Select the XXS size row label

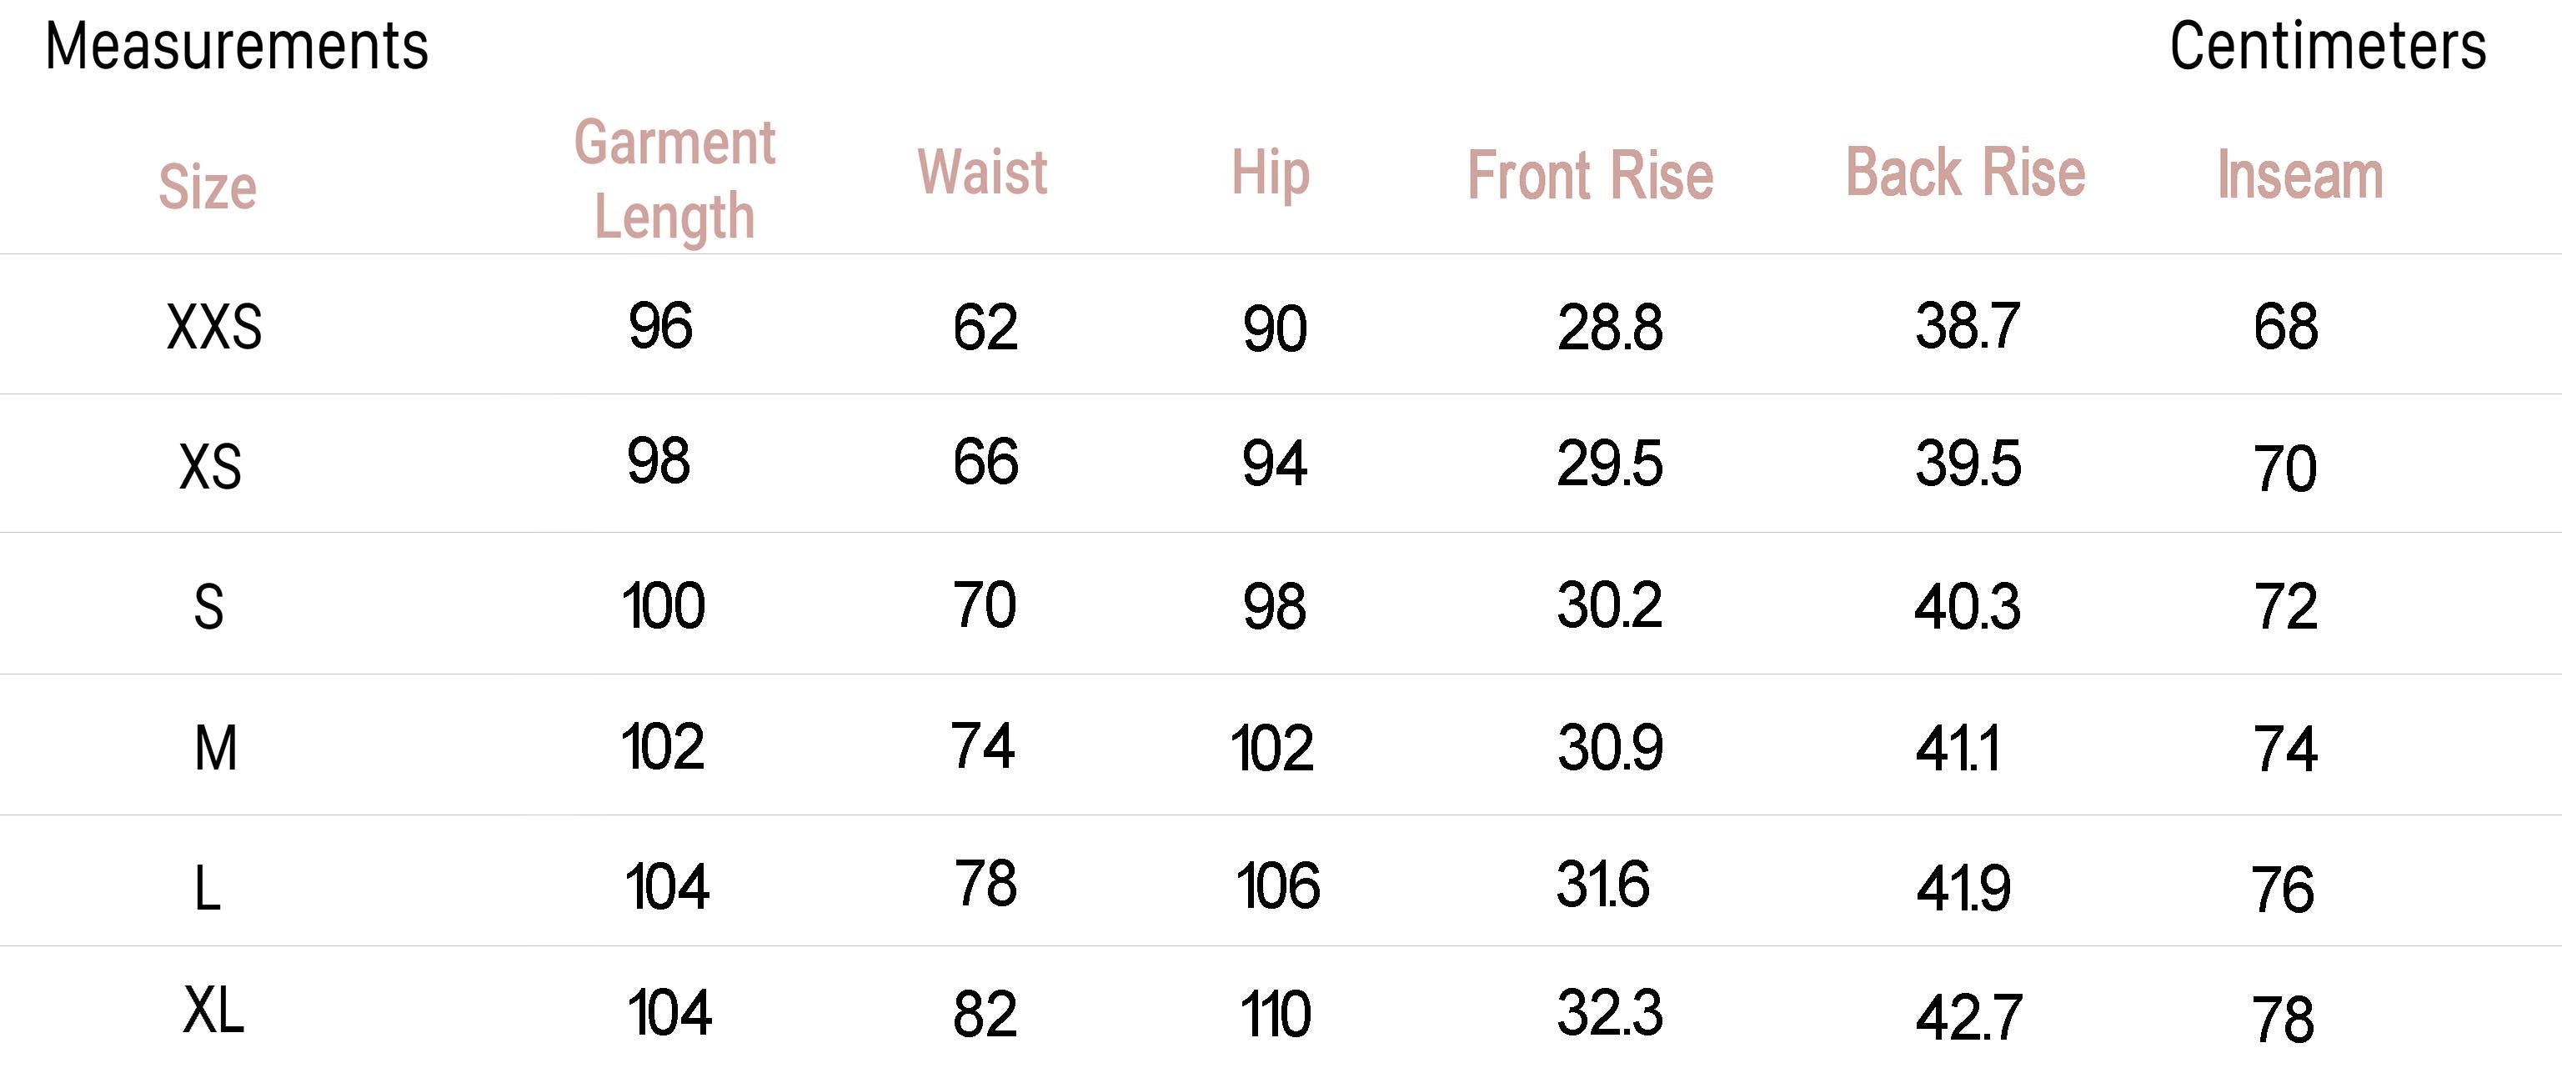213,327
